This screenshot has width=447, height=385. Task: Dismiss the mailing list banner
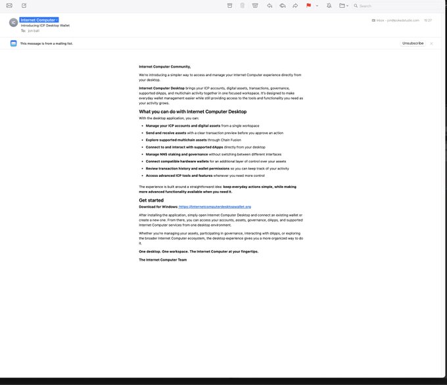(431, 43)
